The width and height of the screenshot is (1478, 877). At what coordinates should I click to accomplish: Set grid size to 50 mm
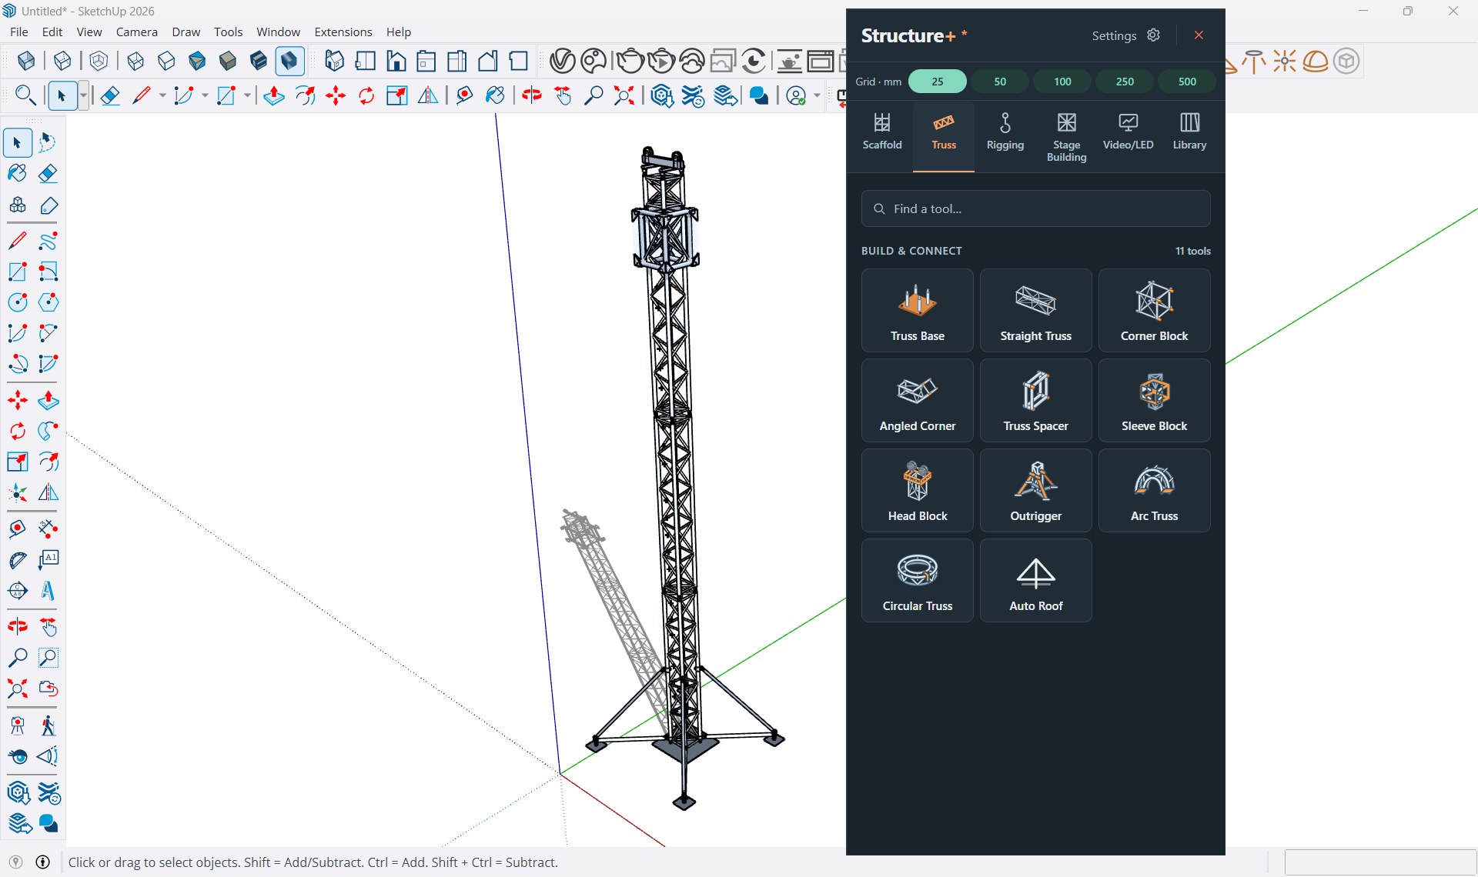click(999, 81)
